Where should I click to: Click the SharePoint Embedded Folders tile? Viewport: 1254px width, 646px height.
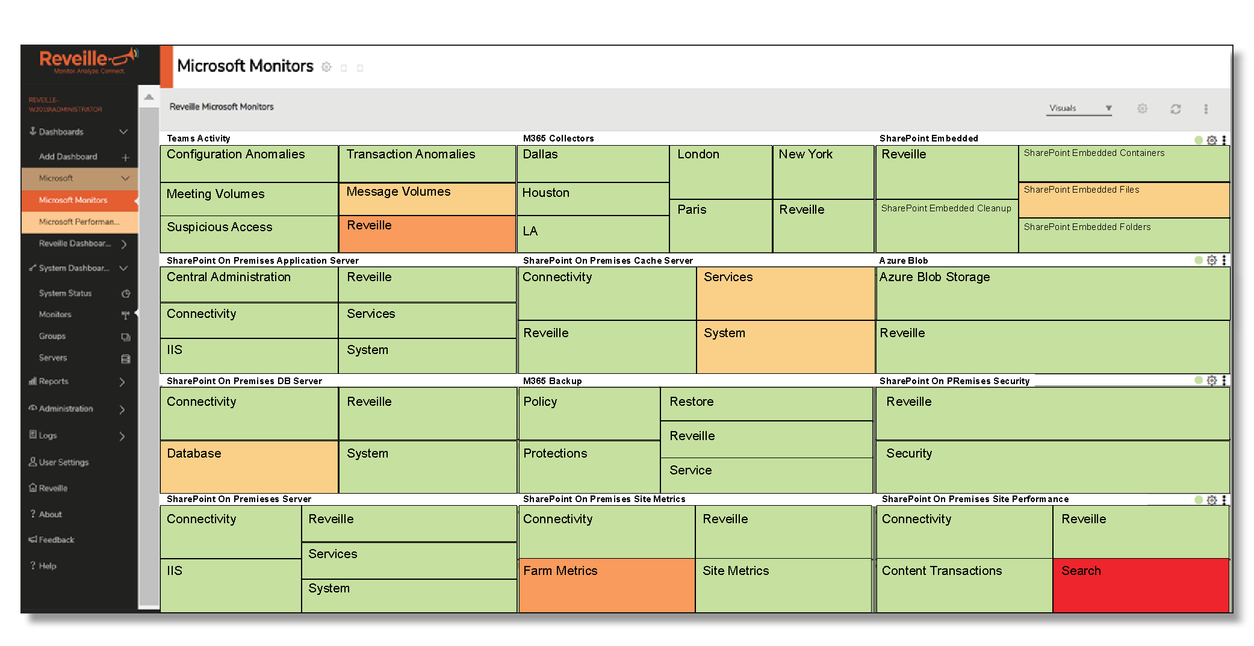(1123, 235)
